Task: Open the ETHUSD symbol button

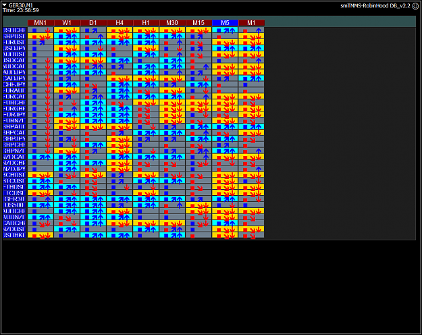Action: [x=15, y=187]
